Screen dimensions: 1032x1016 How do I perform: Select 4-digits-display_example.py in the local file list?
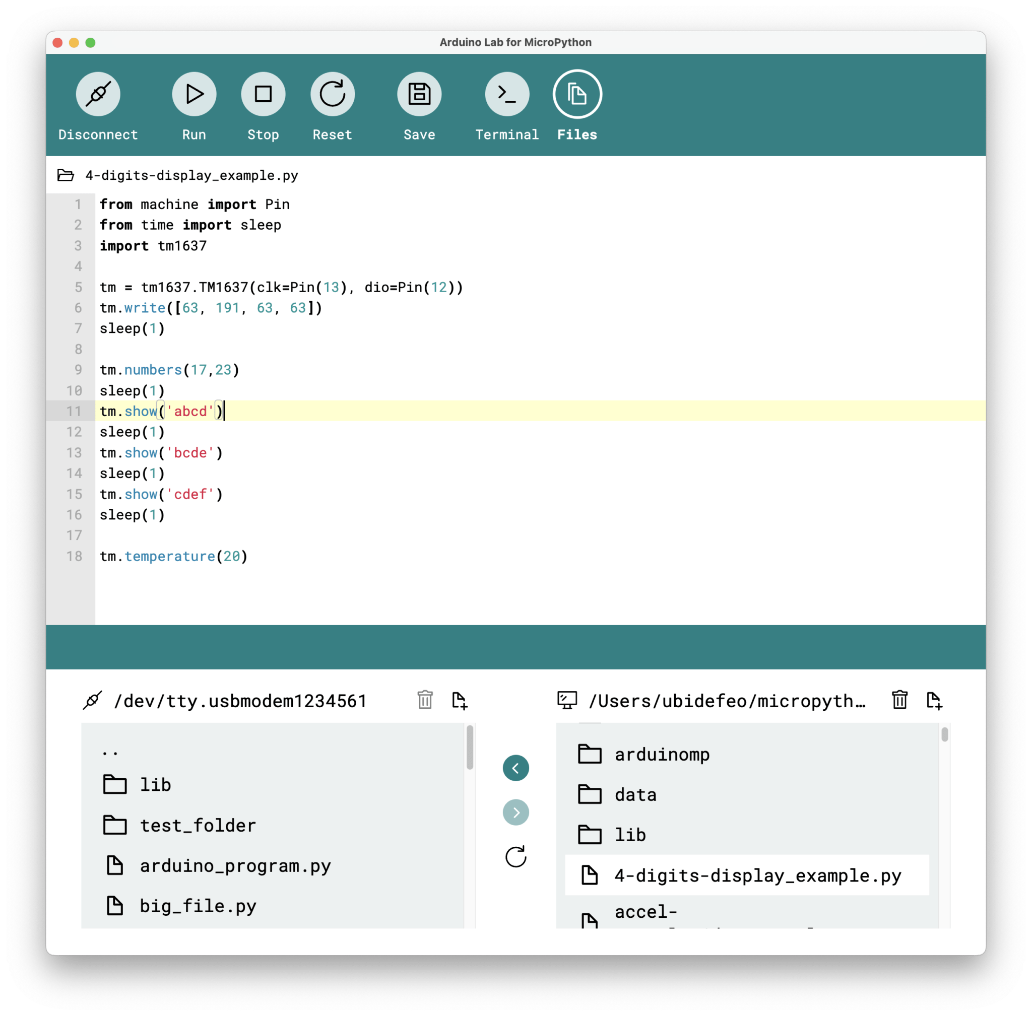(x=757, y=875)
